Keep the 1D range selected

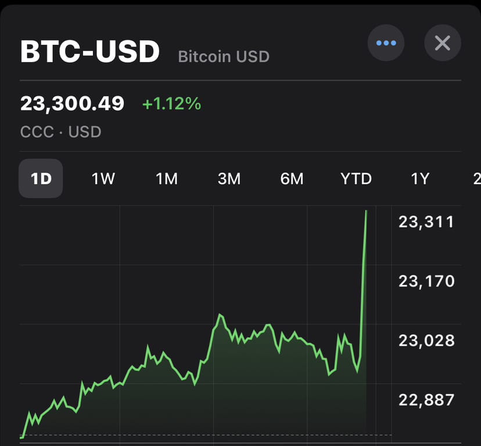point(40,179)
